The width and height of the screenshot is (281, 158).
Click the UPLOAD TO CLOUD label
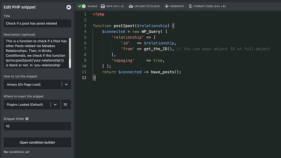(x=147, y=6)
